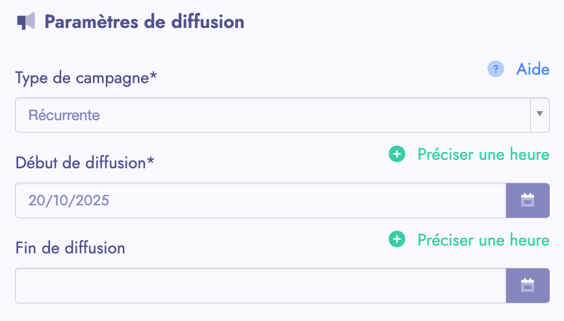Click the required asterisk after Type de campagne

point(154,77)
